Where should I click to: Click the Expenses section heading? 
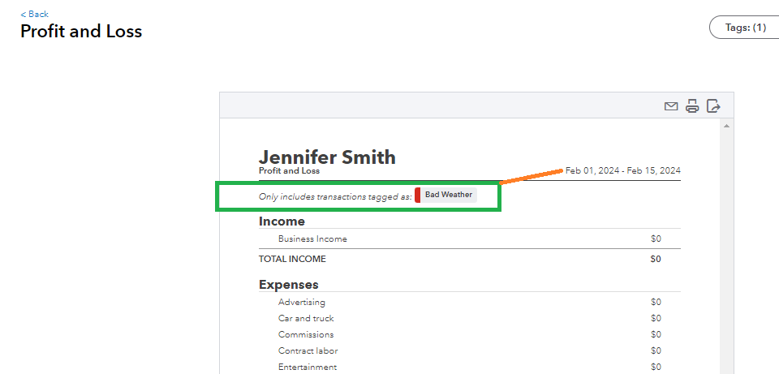288,285
